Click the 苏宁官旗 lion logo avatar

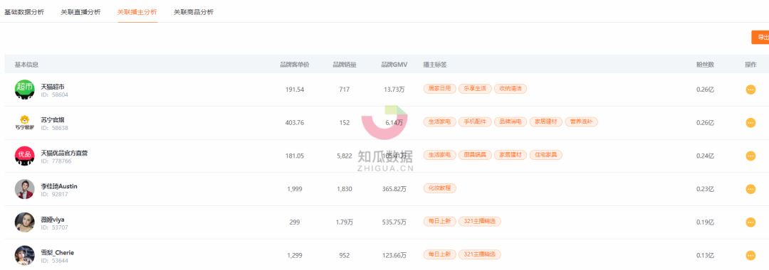(24, 123)
